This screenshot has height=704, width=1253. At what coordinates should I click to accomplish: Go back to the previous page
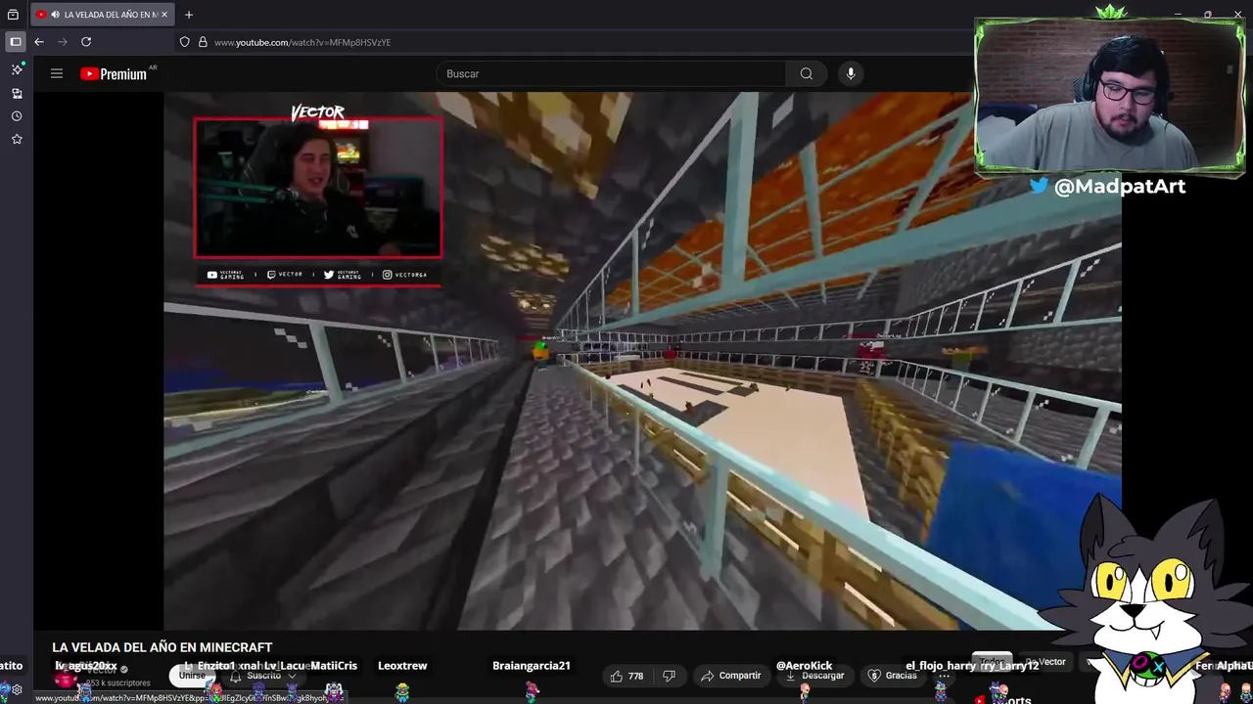pos(39,42)
